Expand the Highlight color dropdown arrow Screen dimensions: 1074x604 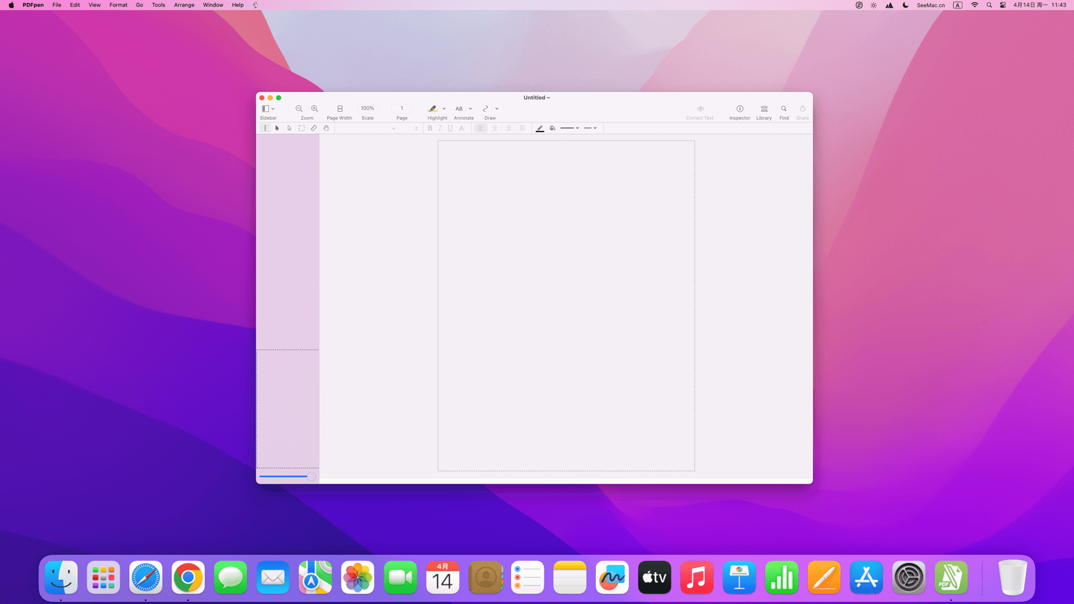[x=444, y=109]
